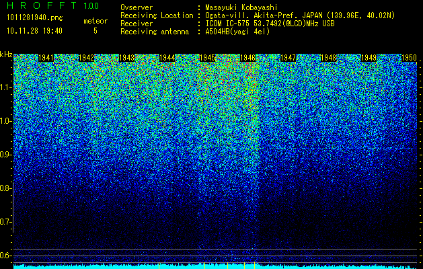Viewport: 423px width, 269px height.
Task: Click the 'Receiving Location' label
Action: pos(157,15)
